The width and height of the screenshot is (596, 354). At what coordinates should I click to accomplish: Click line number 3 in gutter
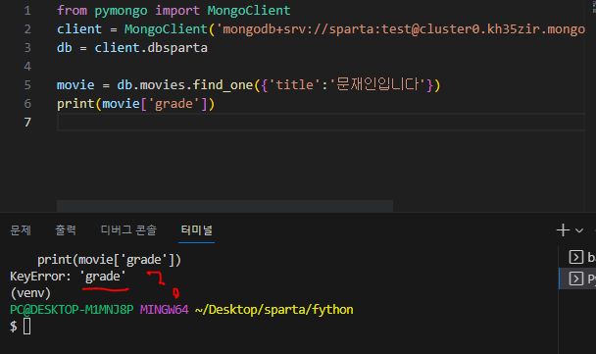[27, 48]
